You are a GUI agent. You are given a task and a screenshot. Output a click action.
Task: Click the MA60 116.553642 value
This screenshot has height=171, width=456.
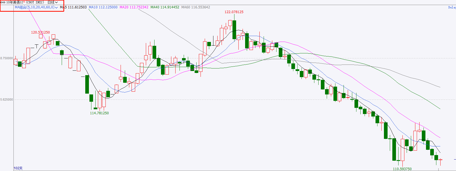(196, 7)
